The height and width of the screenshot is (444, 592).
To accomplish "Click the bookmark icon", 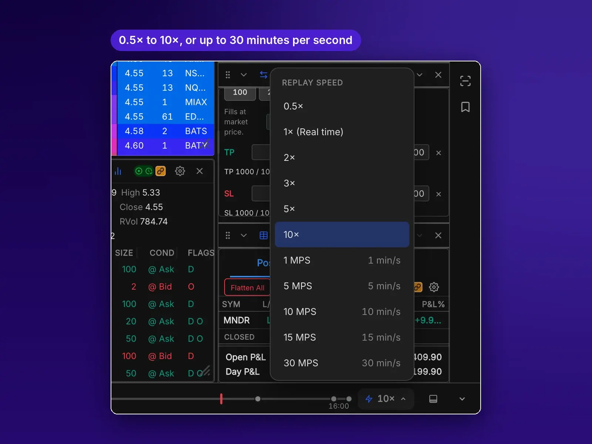I will 465,107.
